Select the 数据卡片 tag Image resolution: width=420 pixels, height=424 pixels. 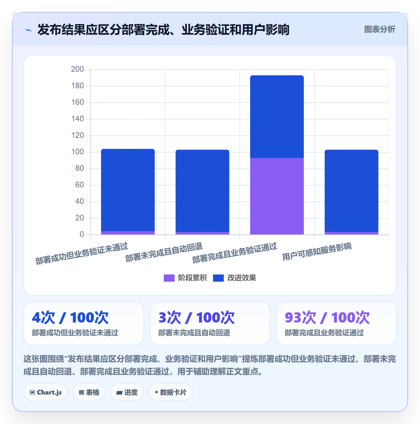pyautogui.click(x=170, y=392)
